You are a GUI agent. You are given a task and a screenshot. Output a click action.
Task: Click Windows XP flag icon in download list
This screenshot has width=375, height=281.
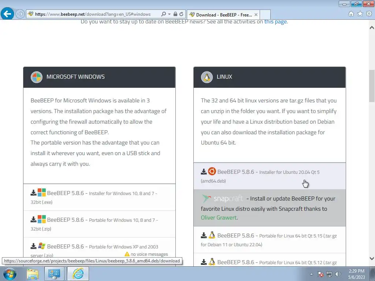42,246
